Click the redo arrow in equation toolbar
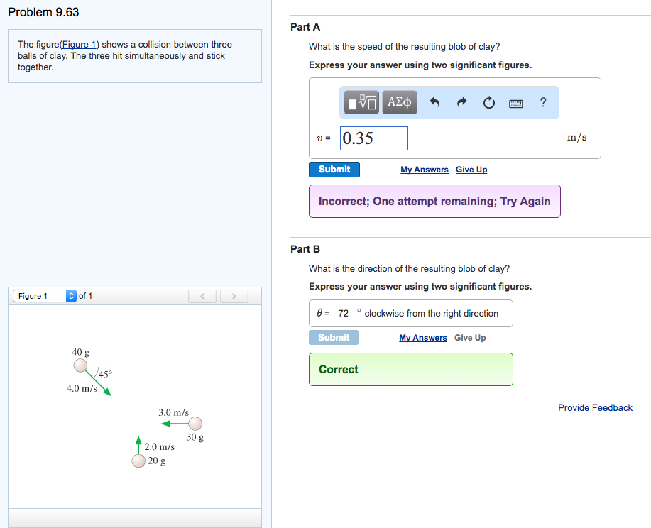651x528 pixels. click(x=461, y=102)
